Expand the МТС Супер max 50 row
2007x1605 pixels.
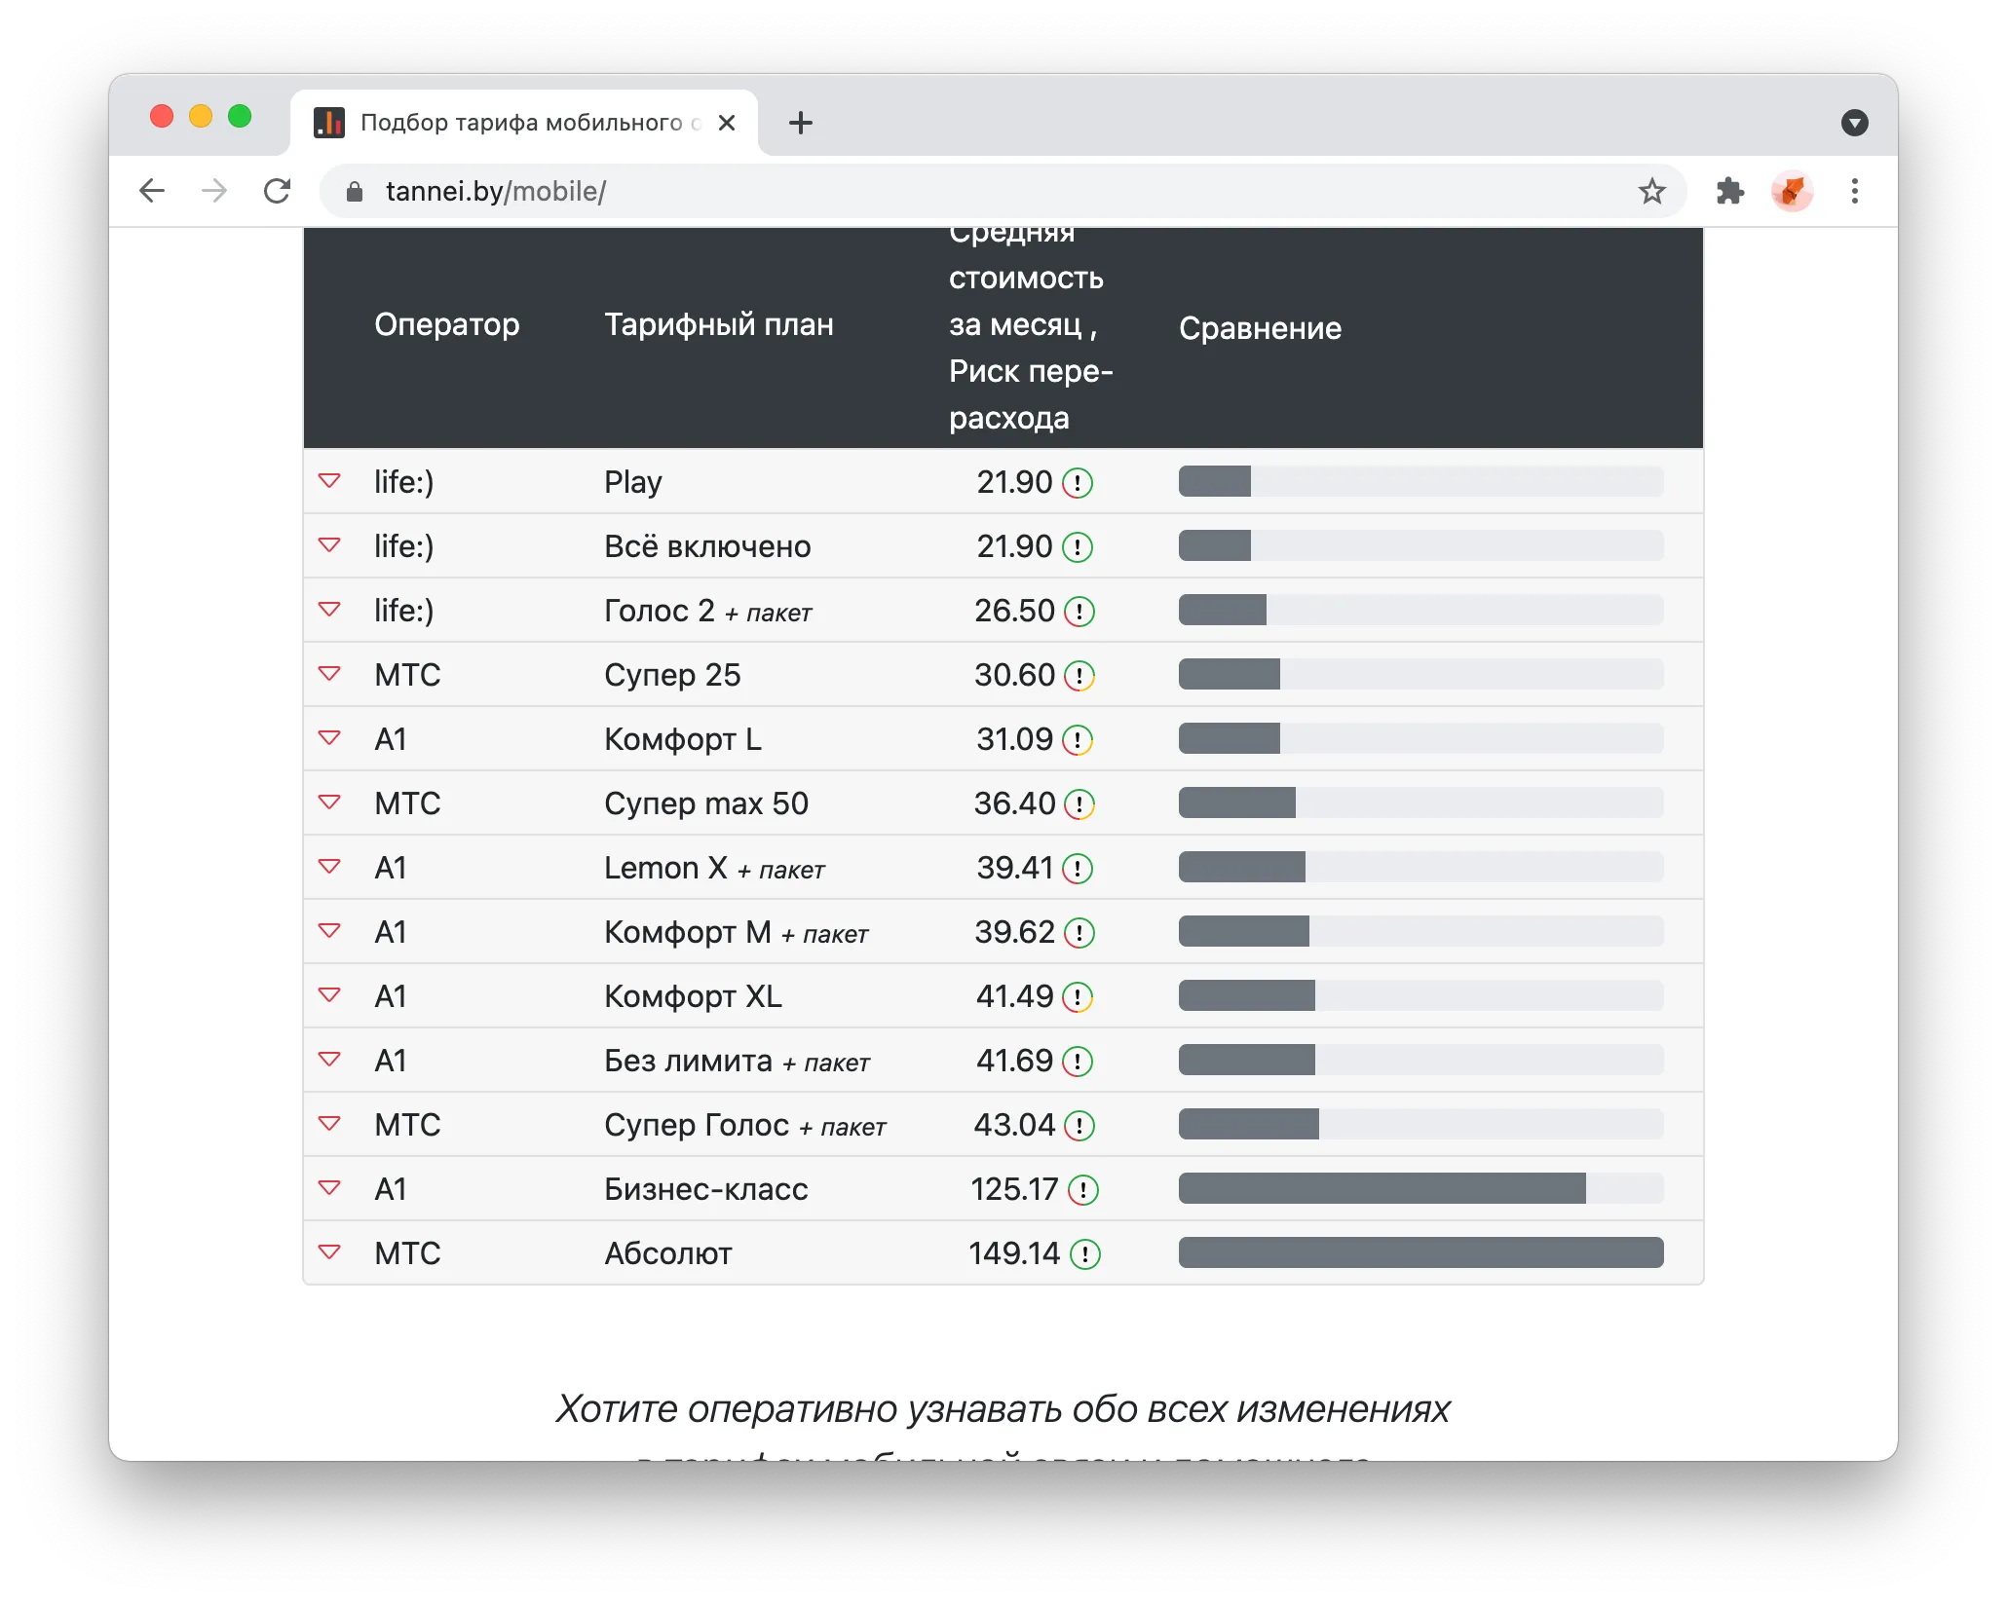pyautogui.click(x=329, y=802)
